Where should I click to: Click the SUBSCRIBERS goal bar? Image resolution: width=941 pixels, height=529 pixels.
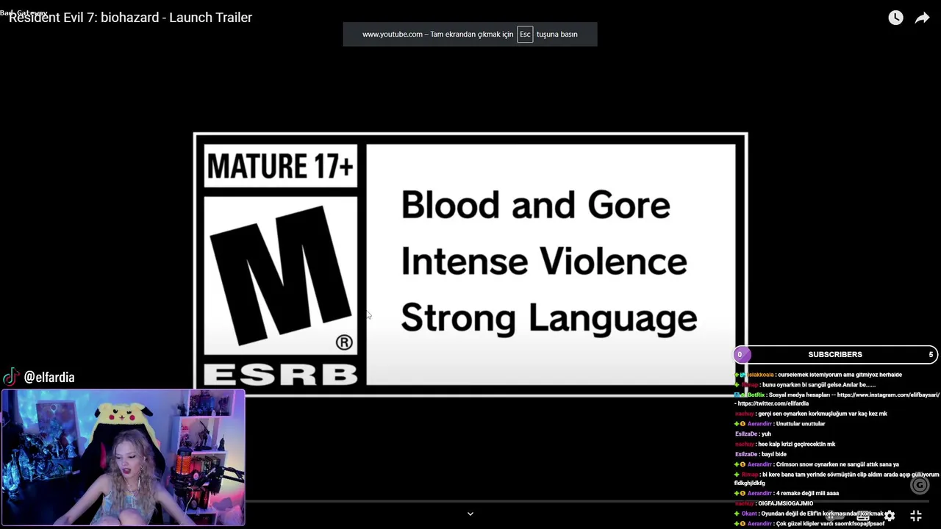click(835, 354)
